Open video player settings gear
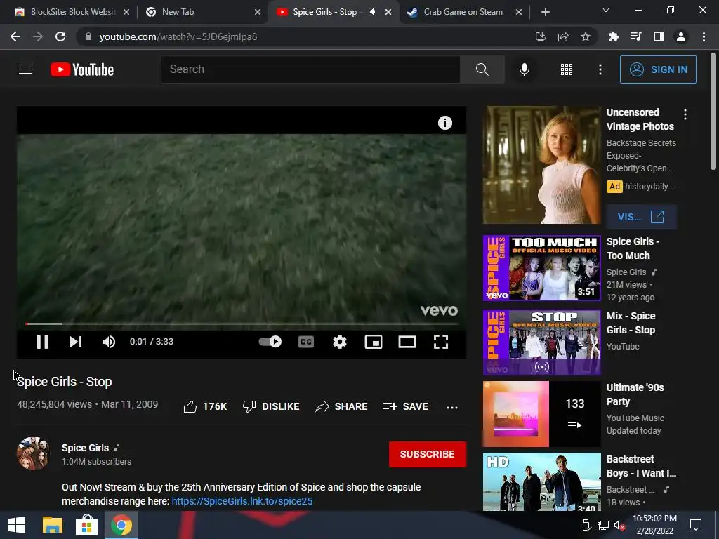The image size is (719, 539). 340,342
